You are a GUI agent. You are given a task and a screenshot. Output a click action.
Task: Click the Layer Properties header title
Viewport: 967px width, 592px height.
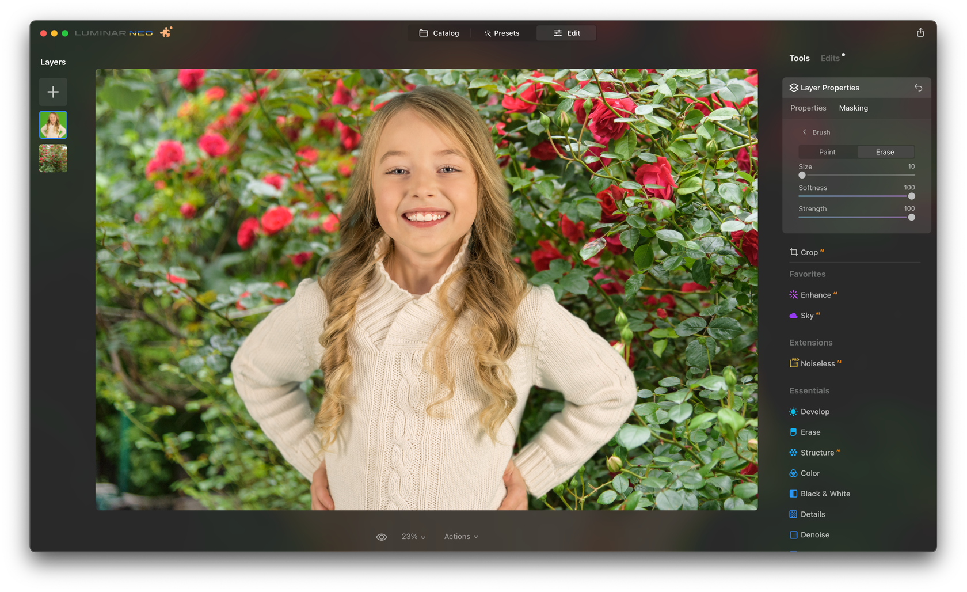pos(829,88)
